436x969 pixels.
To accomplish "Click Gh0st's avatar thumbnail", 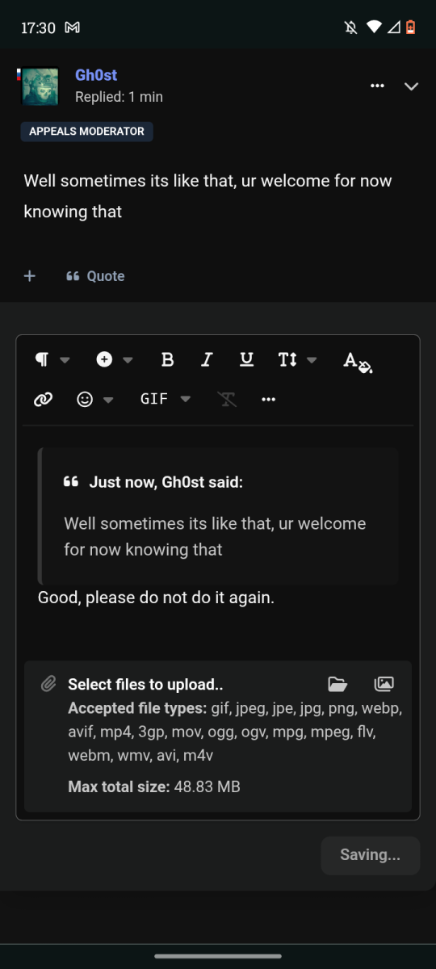I will pyautogui.click(x=40, y=86).
